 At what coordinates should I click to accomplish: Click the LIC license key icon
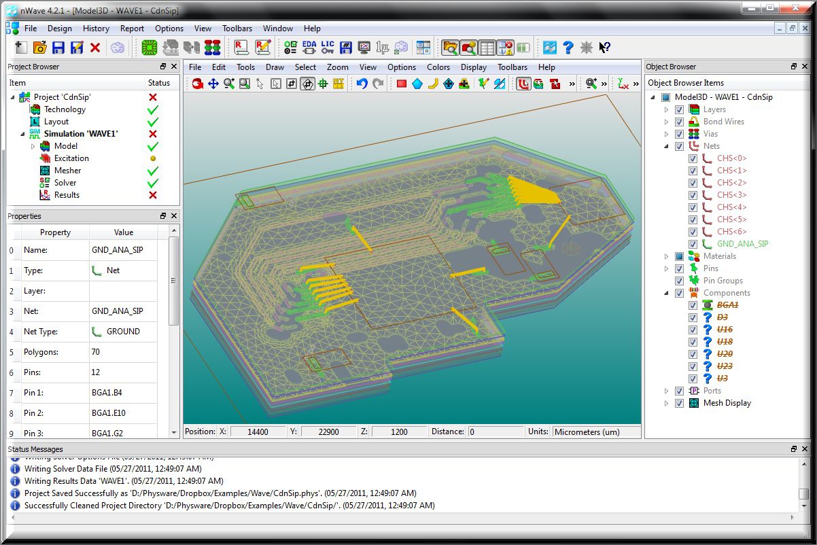[x=328, y=48]
